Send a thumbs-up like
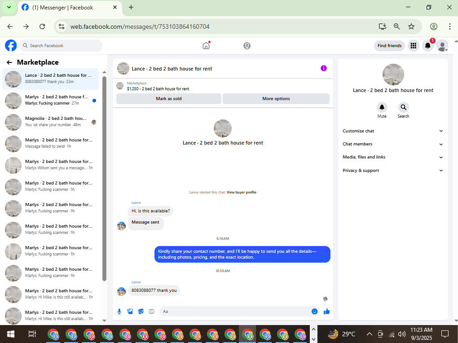The height and width of the screenshot is (343, 458). point(326,312)
